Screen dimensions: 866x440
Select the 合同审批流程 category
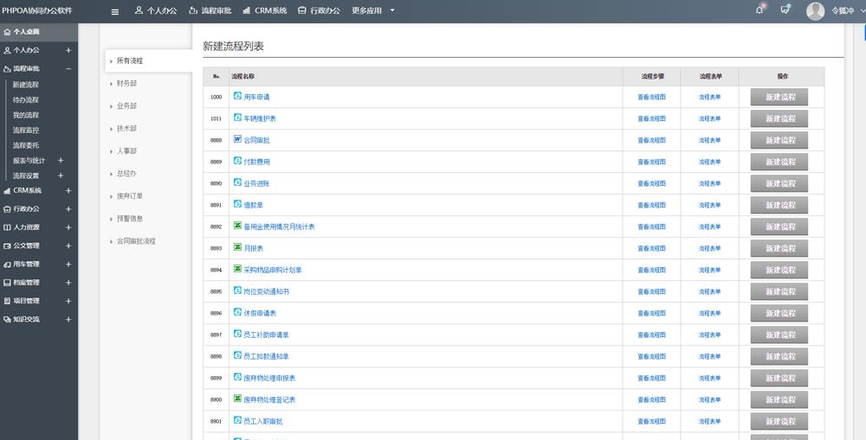[136, 241]
